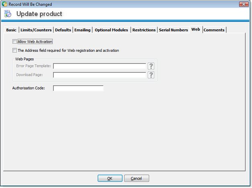This screenshot has height=188, width=252.
Task: Tick the Address field required checkbox
Action: click(x=15, y=51)
